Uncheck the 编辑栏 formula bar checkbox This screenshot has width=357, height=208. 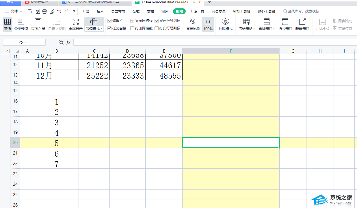[109, 21]
